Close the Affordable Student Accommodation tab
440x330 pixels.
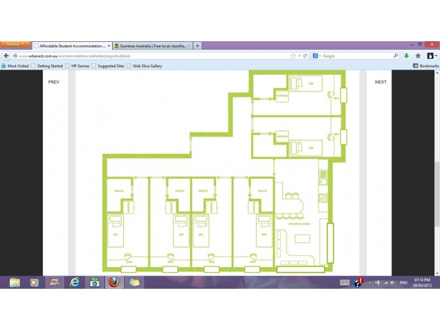109,46
